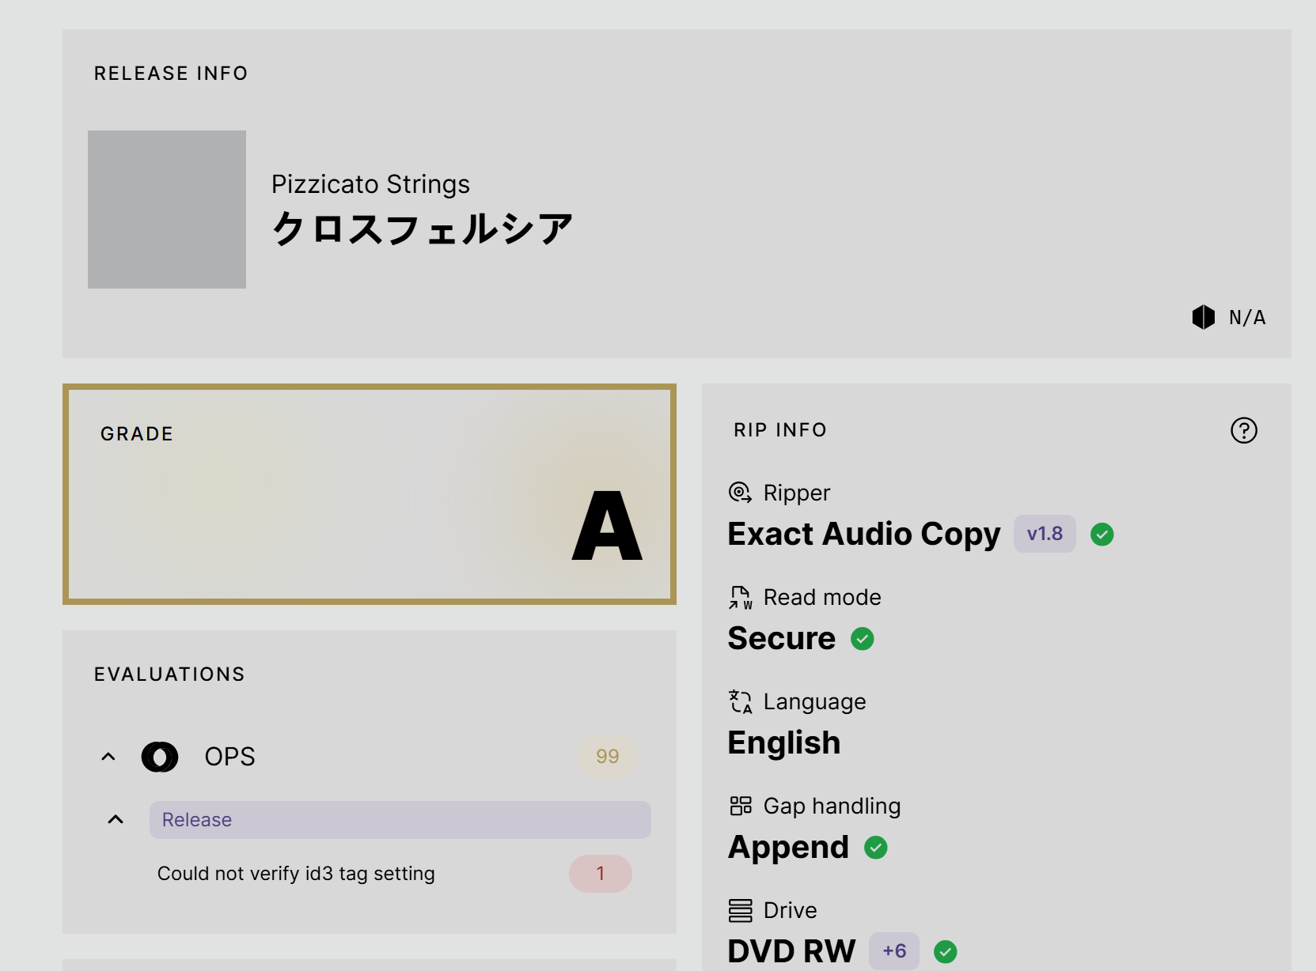Click the Gap handling icon
The image size is (1316, 971).
click(740, 806)
